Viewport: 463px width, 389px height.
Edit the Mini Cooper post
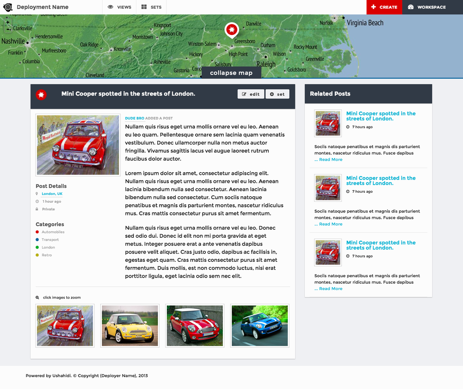click(x=251, y=94)
